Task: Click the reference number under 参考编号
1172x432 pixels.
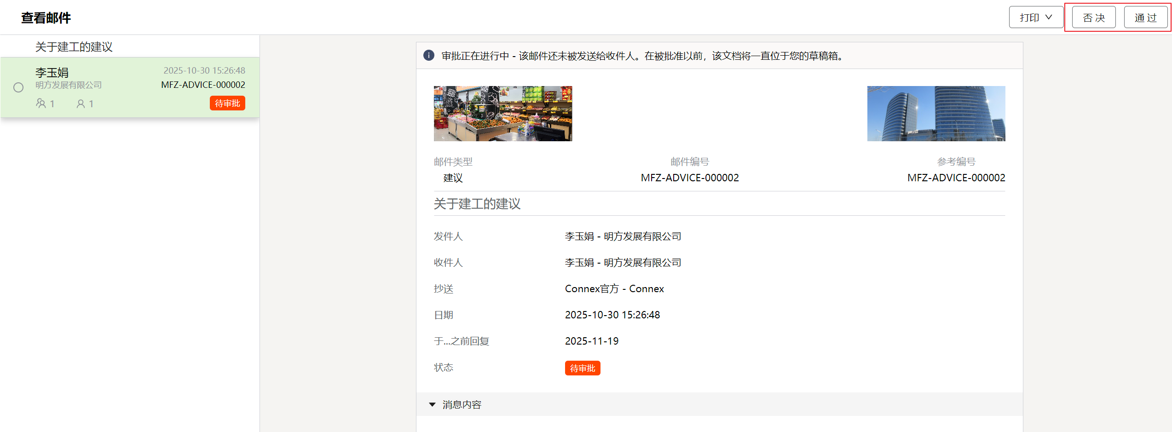Action: (x=956, y=178)
